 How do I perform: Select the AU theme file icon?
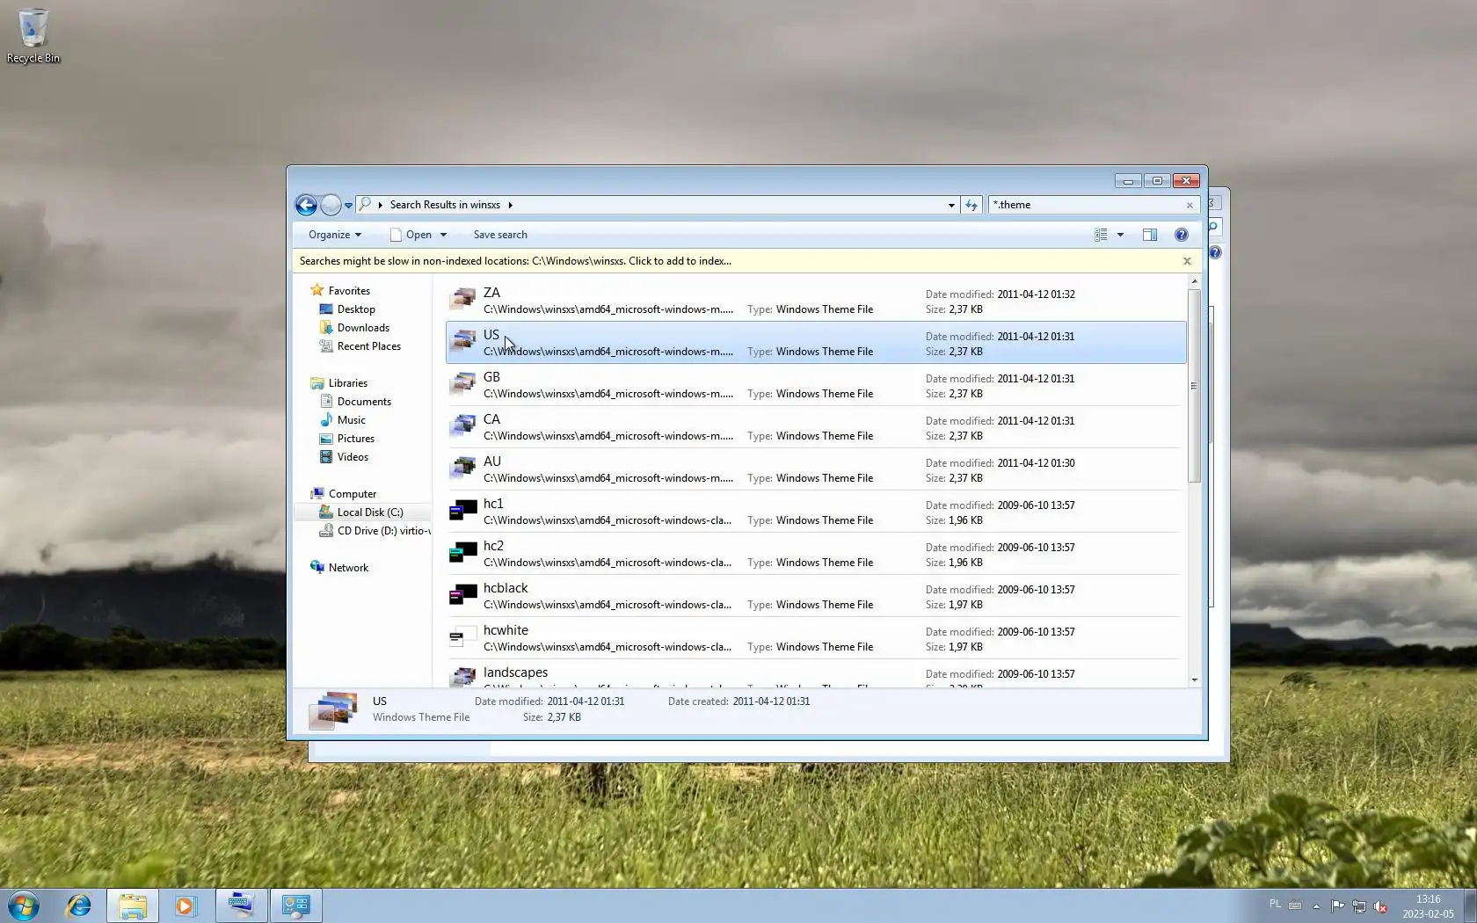[x=462, y=469]
